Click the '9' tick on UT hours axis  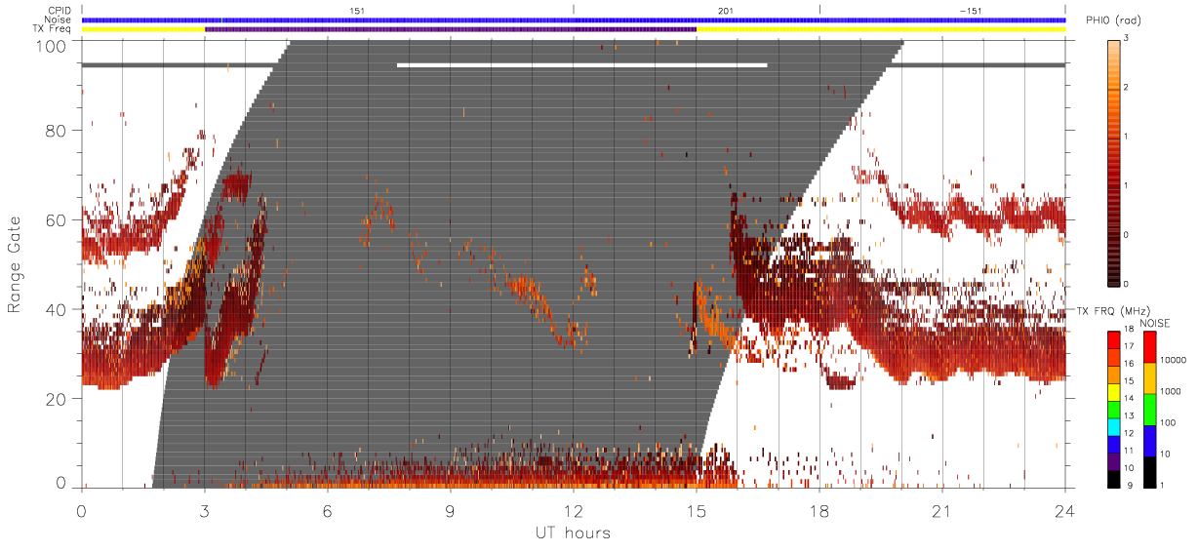click(x=451, y=510)
